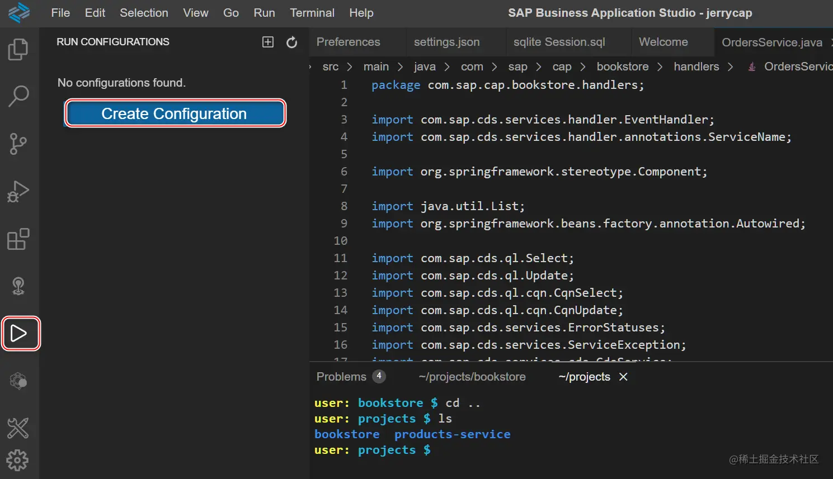Open the Preferences editor tab
833x479 pixels.
pos(348,42)
